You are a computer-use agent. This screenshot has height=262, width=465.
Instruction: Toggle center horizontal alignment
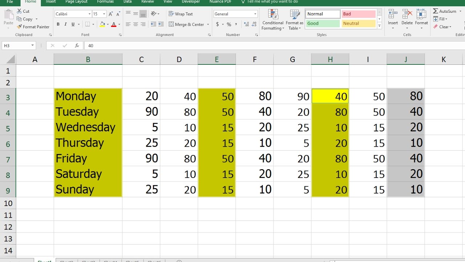coord(136,24)
